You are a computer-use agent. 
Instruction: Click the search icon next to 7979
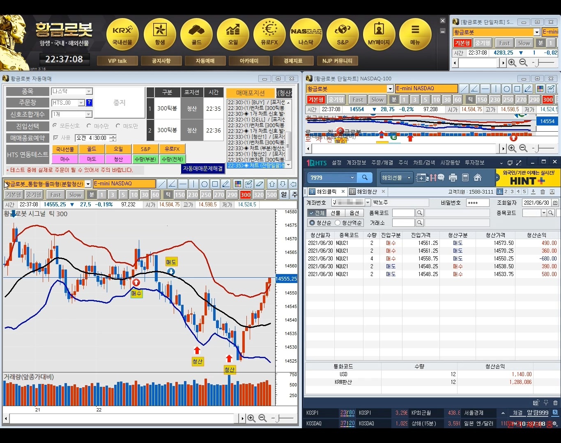coord(365,178)
